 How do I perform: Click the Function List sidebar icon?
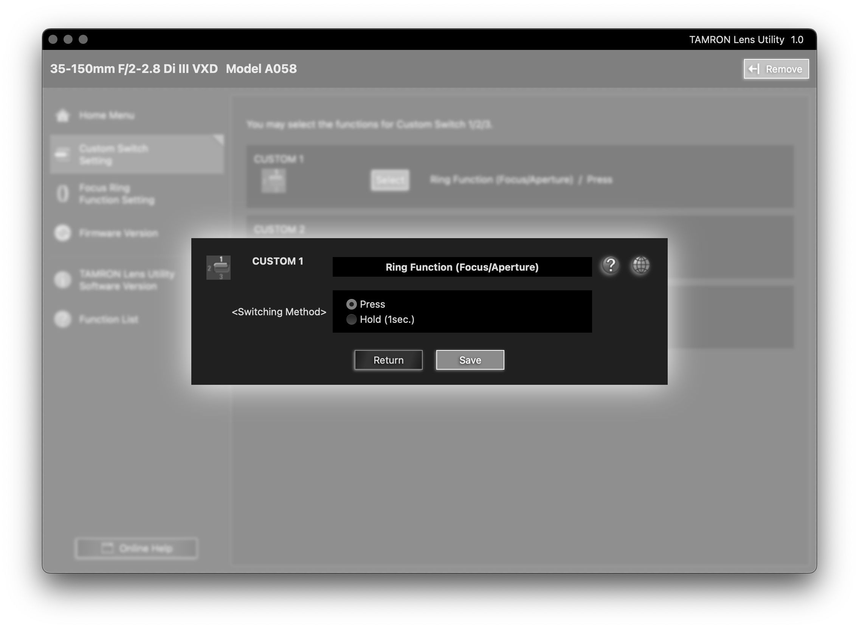(63, 319)
